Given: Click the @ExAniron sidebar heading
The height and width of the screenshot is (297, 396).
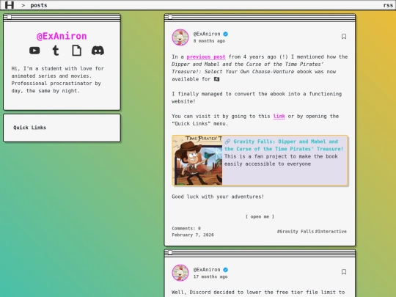Looking at the screenshot, I should click(x=62, y=36).
